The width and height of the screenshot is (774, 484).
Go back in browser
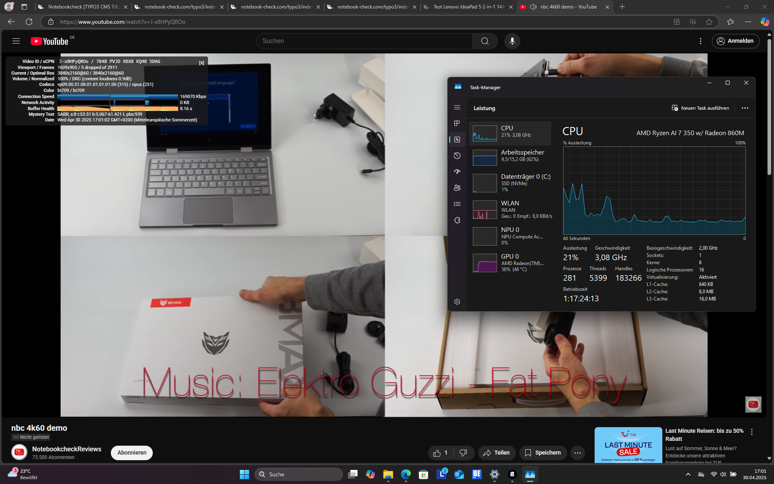(11, 22)
